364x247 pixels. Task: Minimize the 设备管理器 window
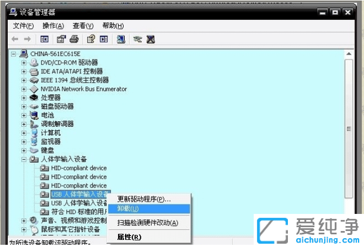(323, 12)
